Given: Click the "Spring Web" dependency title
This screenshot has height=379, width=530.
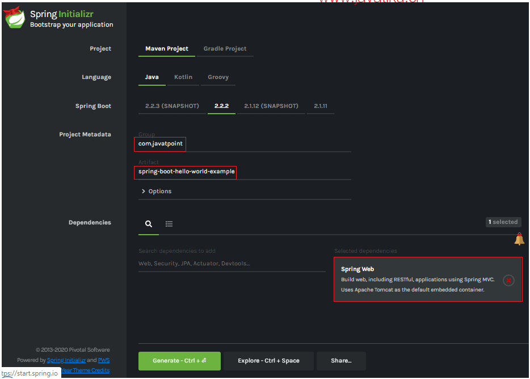Looking at the screenshot, I should click(x=357, y=269).
